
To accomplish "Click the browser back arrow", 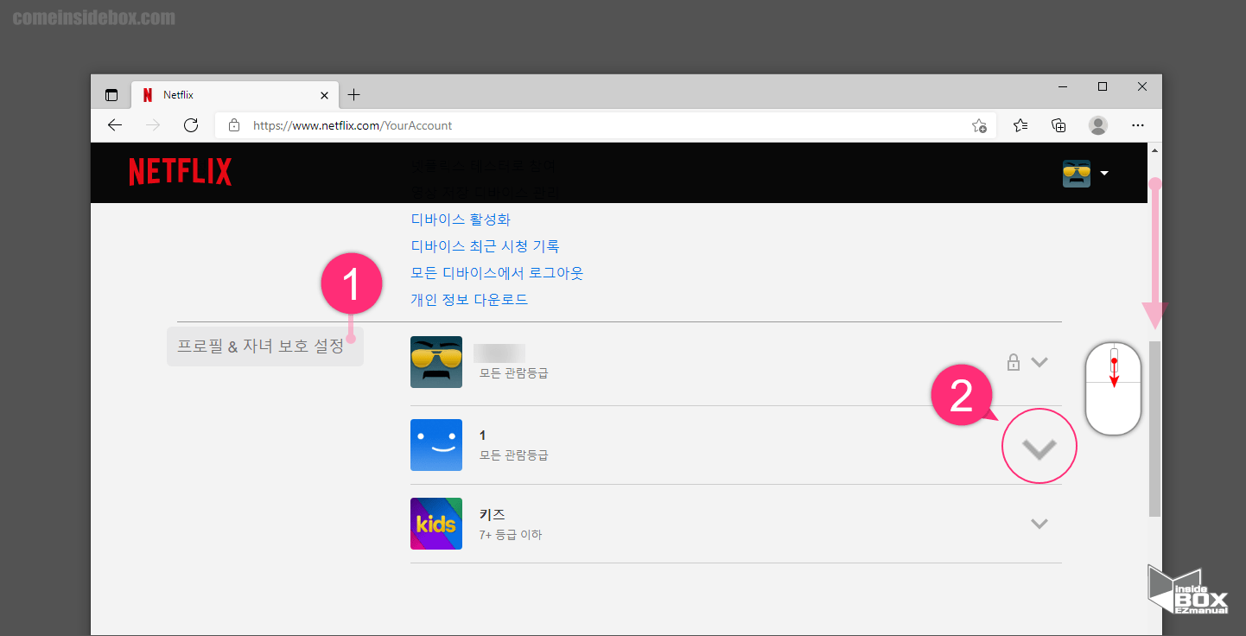I will (x=115, y=125).
